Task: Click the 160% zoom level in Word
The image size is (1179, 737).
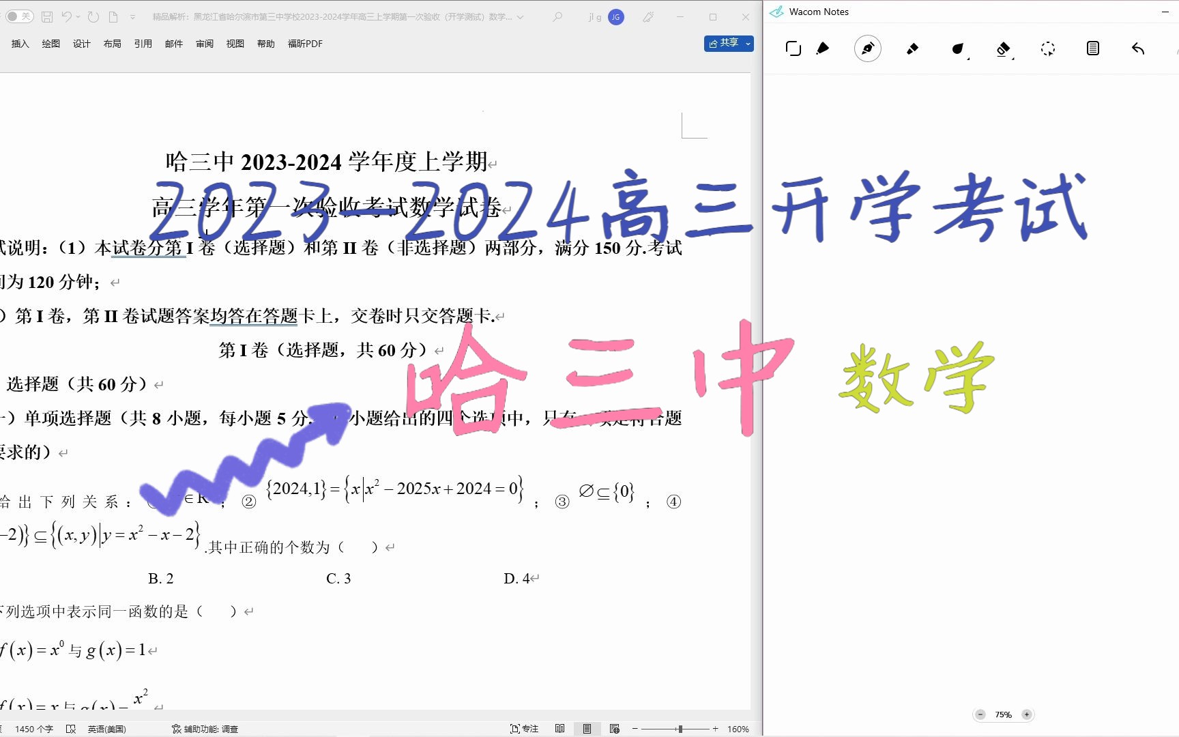Action: 738,729
